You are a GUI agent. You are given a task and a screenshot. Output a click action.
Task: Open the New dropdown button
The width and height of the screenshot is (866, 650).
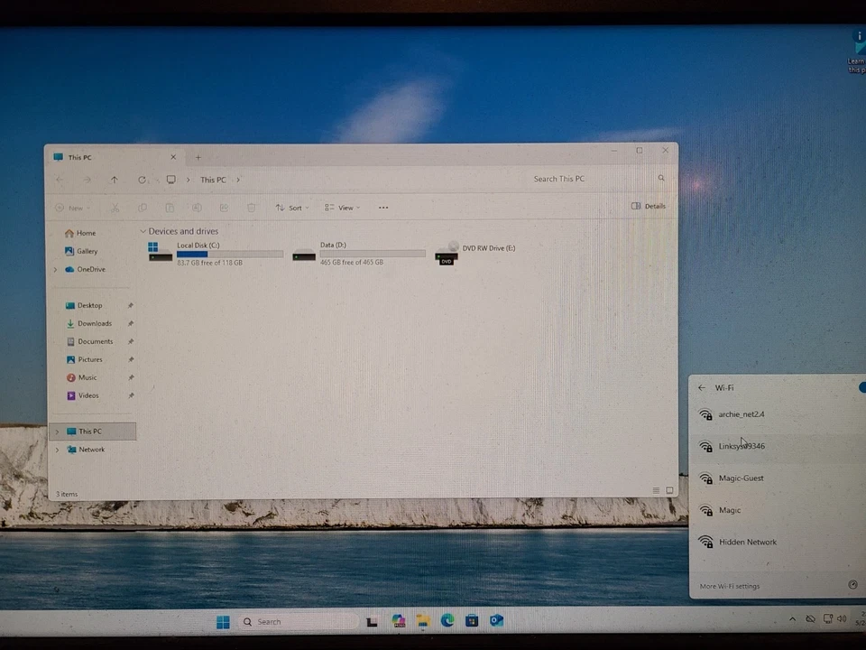coord(72,209)
